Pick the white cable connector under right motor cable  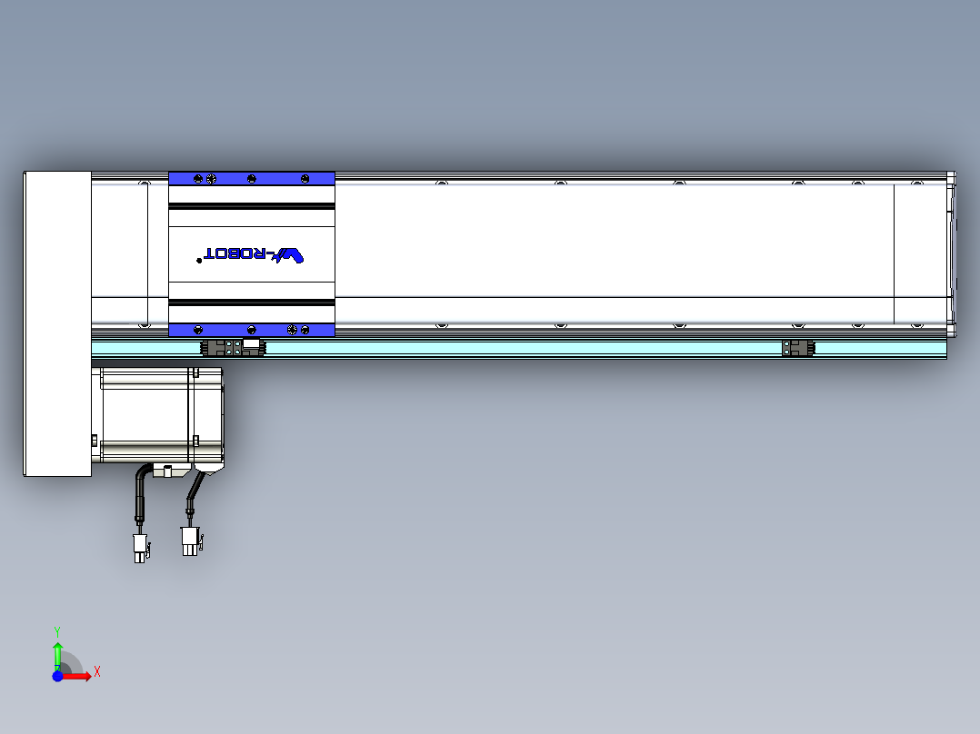(x=191, y=541)
